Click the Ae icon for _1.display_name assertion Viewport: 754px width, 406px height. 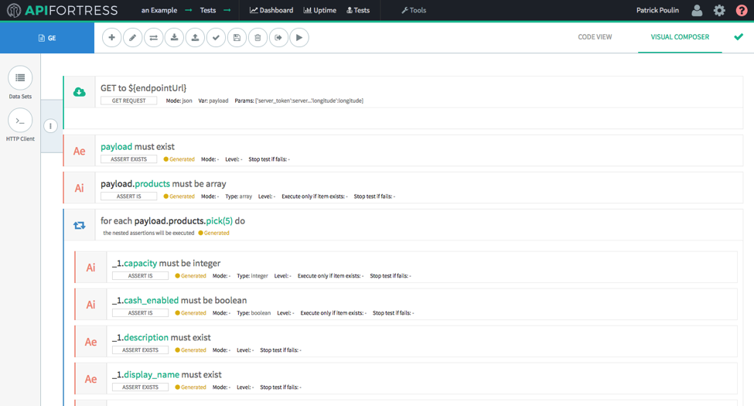tap(91, 379)
